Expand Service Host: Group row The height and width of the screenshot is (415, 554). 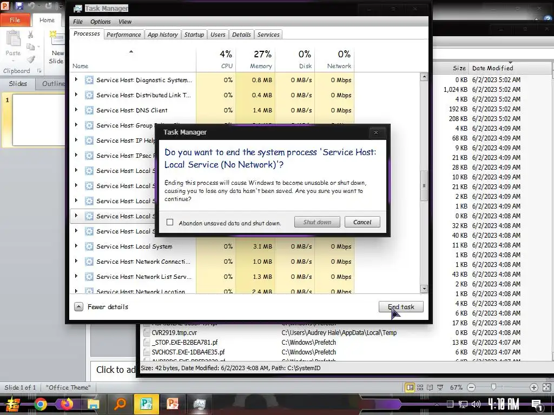[76, 125]
